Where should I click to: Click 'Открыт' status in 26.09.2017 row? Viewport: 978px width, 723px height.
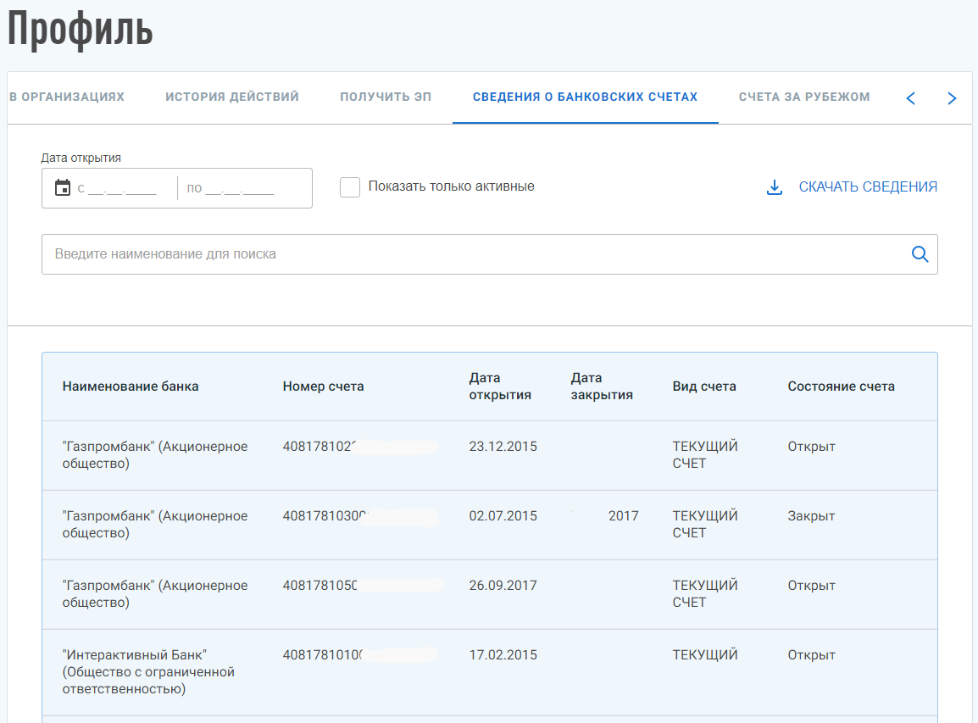point(811,585)
